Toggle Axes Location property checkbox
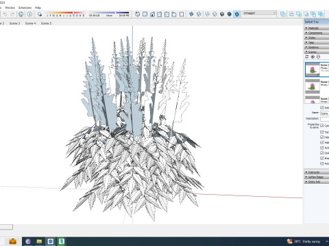 [321, 163]
